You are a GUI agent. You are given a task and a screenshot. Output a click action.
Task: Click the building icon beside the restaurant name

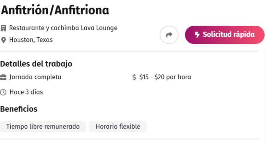[x=3, y=28]
